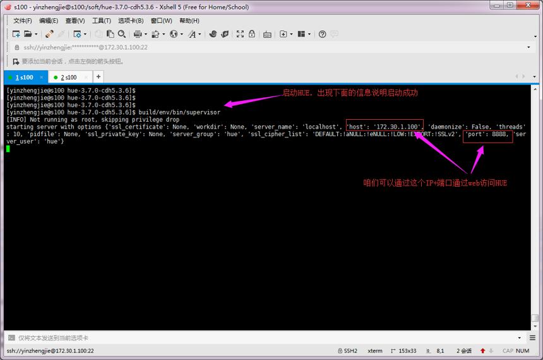Image resolution: width=543 pixels, height=360 pixels.
Task: Toggle fullscreen with the expand-arrows icon
Action: (240, 34)
